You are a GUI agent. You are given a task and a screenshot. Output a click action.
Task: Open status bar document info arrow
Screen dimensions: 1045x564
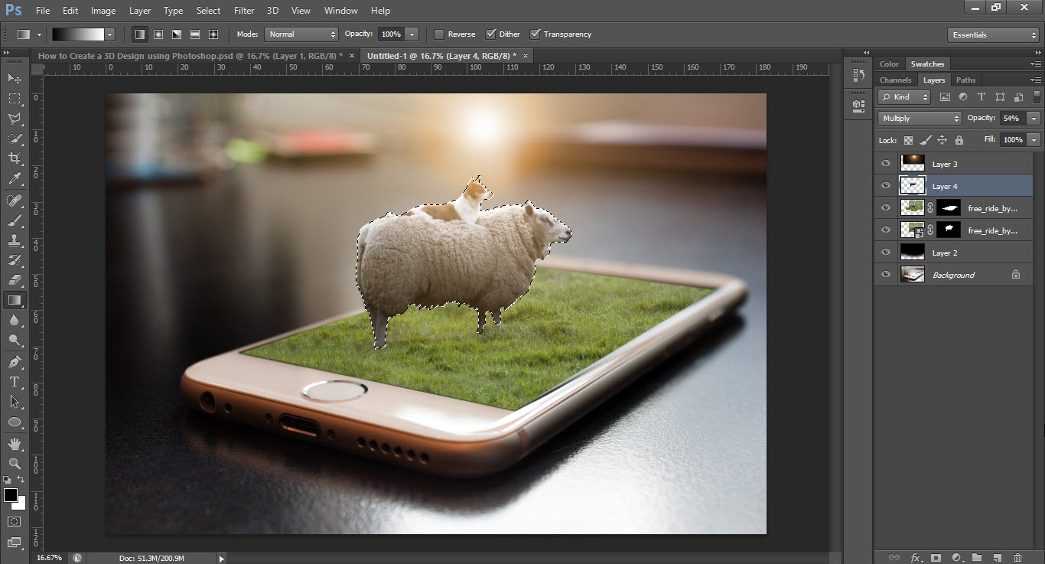pos(222,559)
